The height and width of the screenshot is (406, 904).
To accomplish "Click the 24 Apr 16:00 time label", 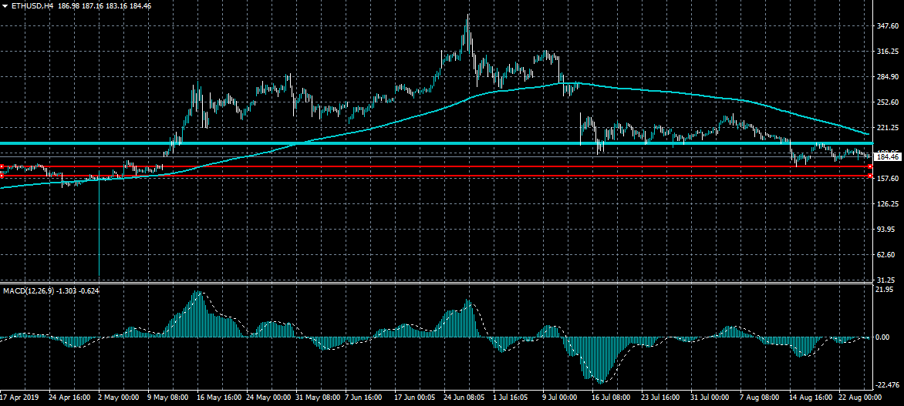I will point(69,398).
